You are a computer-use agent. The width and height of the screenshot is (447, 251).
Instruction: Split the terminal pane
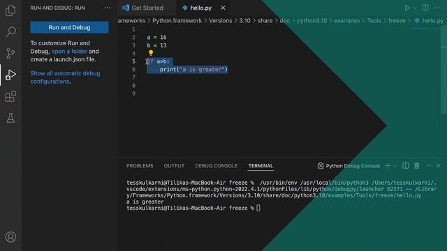tap(405, 166)
